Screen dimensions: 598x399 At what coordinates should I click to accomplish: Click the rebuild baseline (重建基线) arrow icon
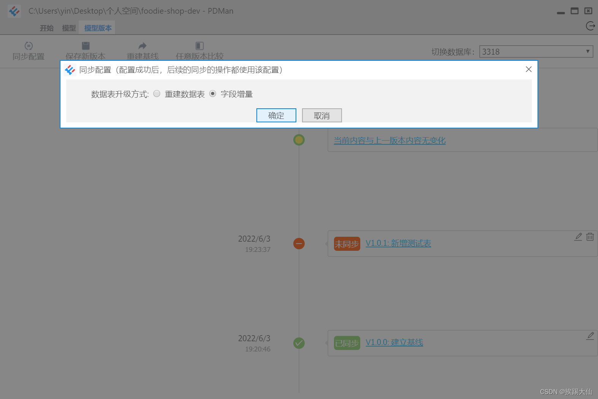[x=142, y=46]
